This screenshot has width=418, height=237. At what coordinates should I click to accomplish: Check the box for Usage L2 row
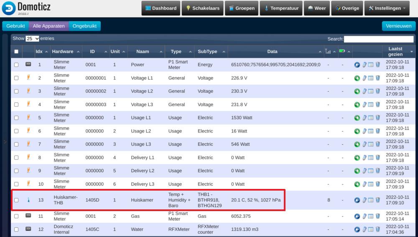[x=16, y=131]
